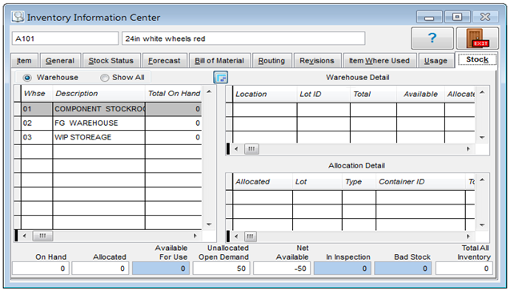Select the Show All radio button
Image resolution: width=510 pixels, height=291 pixels.
pos(104,78)
